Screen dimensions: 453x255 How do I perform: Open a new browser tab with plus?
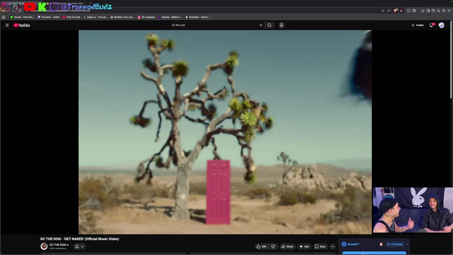coord(91,4)
